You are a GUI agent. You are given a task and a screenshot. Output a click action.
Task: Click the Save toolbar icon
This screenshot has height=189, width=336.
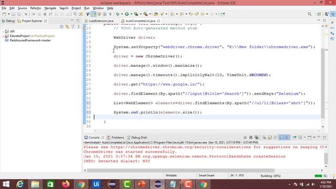pos(13,14)
